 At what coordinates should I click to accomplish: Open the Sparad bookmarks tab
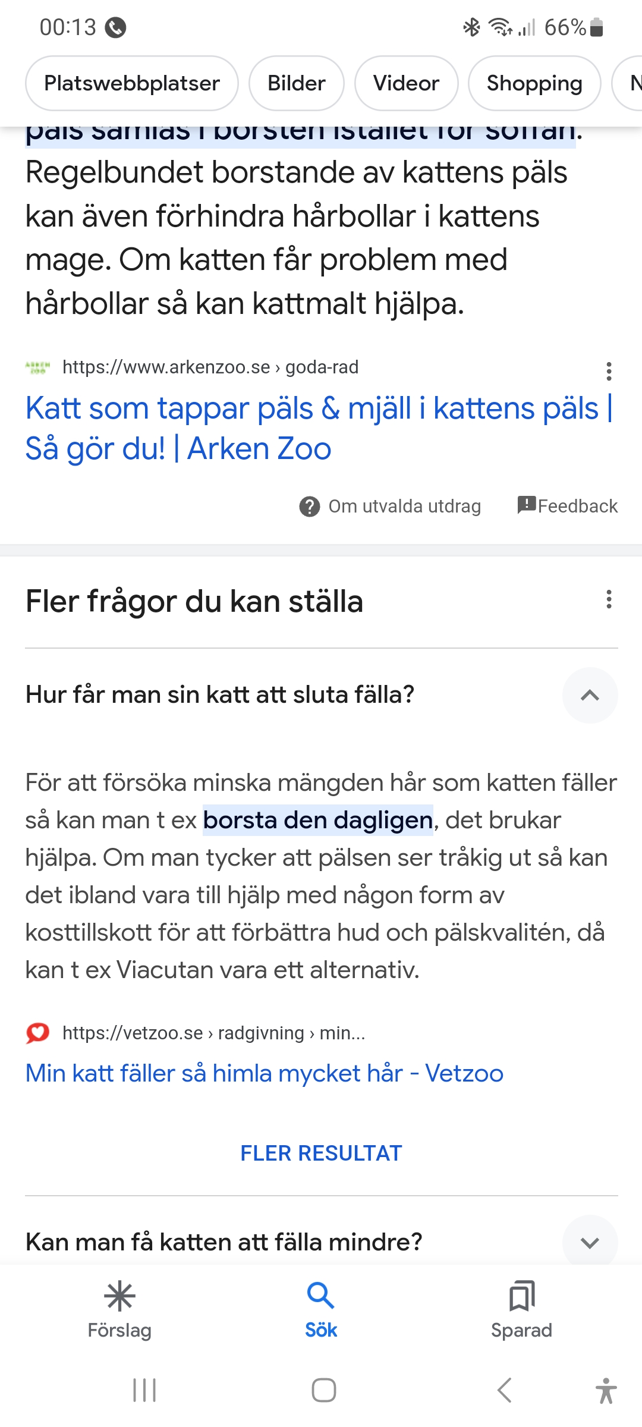point(521,1308)
